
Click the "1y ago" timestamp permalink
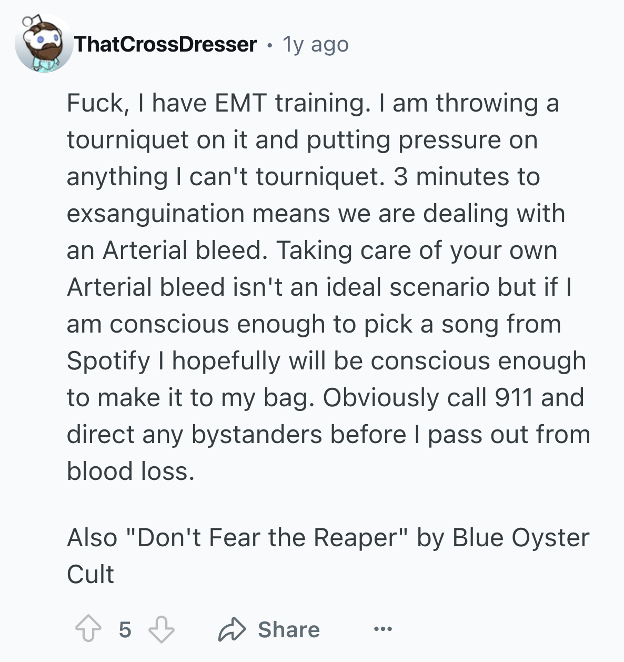[x=316, y=44]
